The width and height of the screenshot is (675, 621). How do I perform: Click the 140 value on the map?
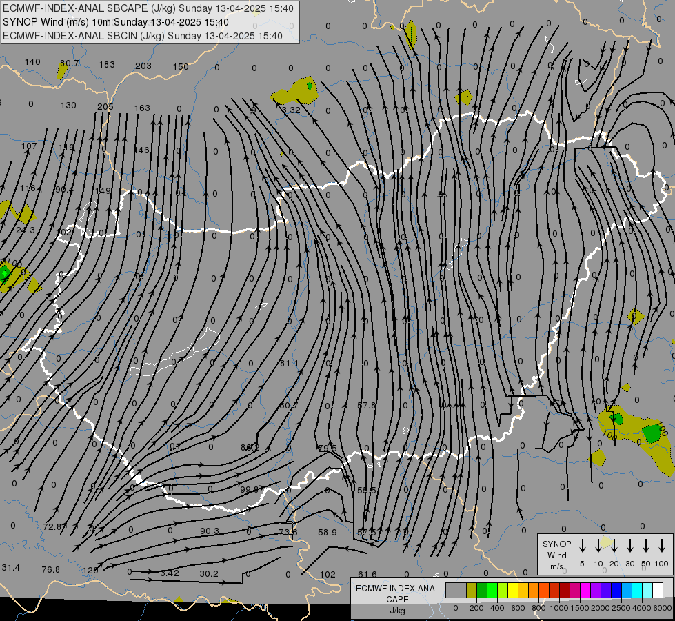coord(32,62)
